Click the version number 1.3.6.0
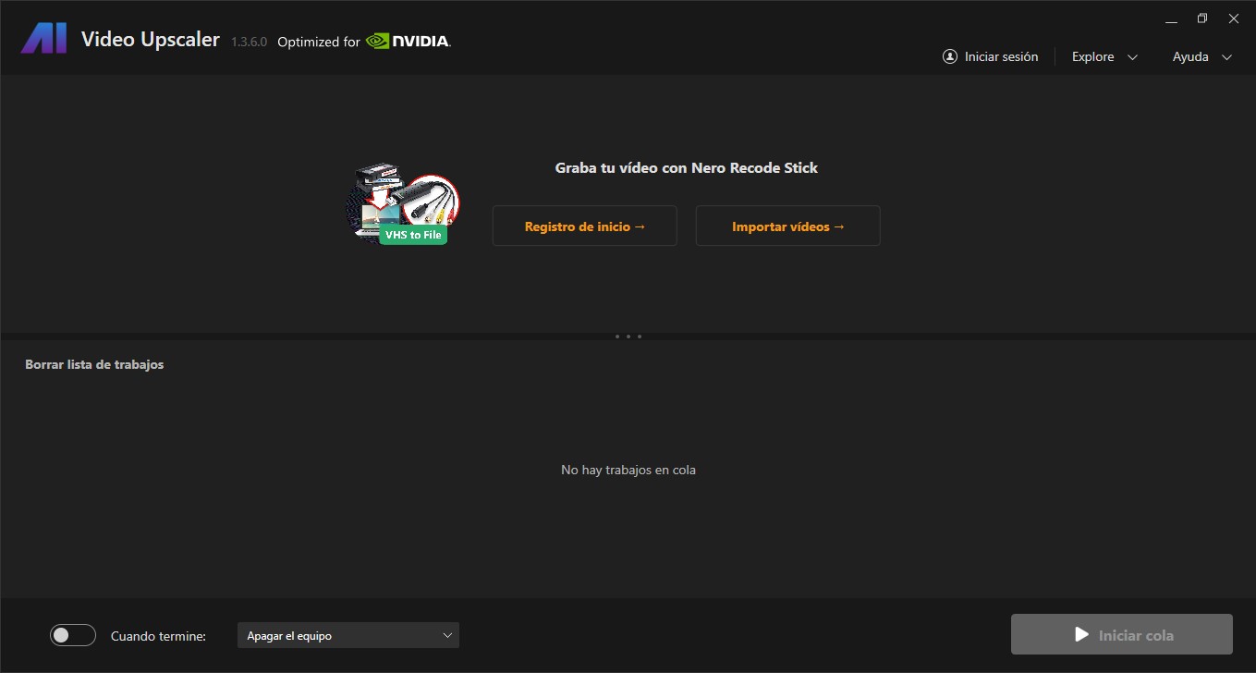 pyautogui.click(x=249, y=42)
